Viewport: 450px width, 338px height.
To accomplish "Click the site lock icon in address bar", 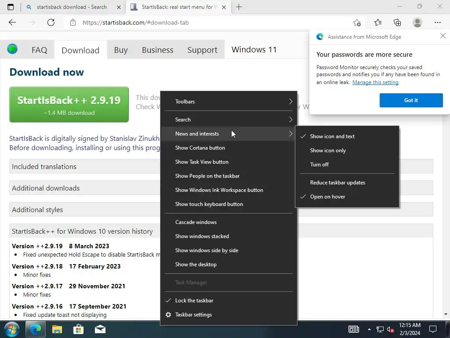I will [x=73, y=22].
